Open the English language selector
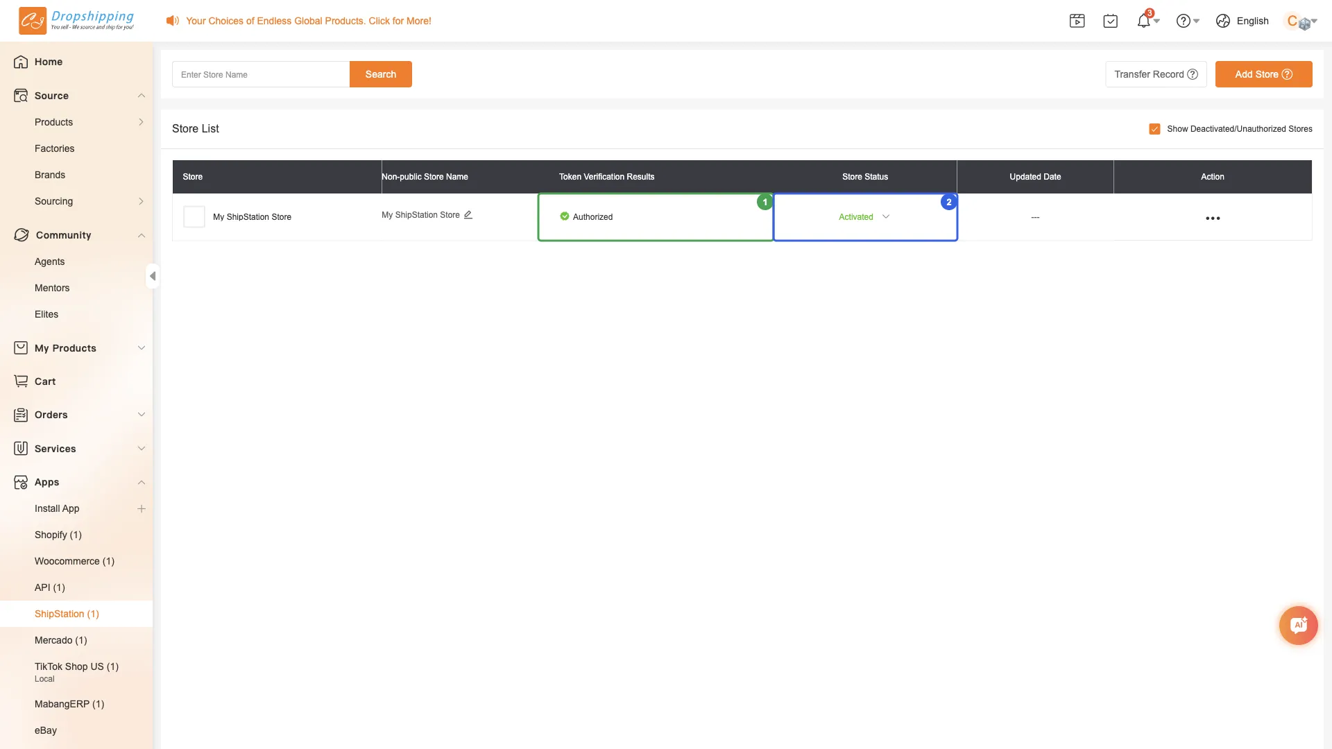This screenshot has height=749, width=1332. tap(1243, 21)
